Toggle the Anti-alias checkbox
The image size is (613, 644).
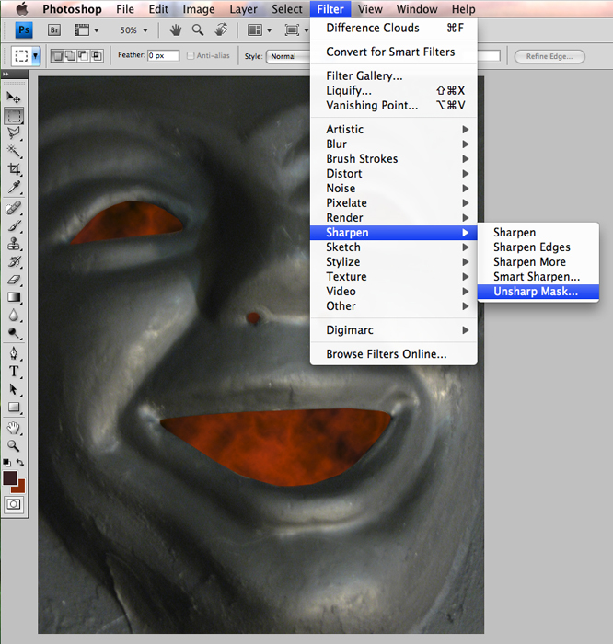(x=191, y=55)
